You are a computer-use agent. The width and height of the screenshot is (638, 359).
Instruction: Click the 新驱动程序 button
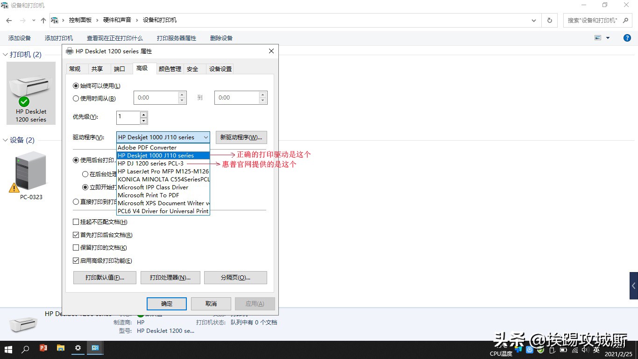pyautogui.click(x=241, y=137)
